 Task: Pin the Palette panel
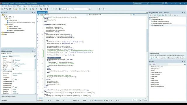pos(183,62)
